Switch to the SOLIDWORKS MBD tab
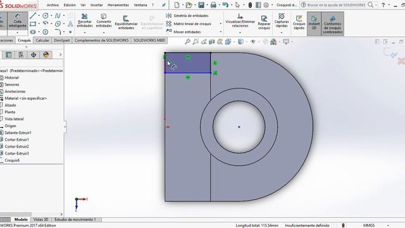The height and width of the screenshot is (228, 405). (x=149, y=41)
